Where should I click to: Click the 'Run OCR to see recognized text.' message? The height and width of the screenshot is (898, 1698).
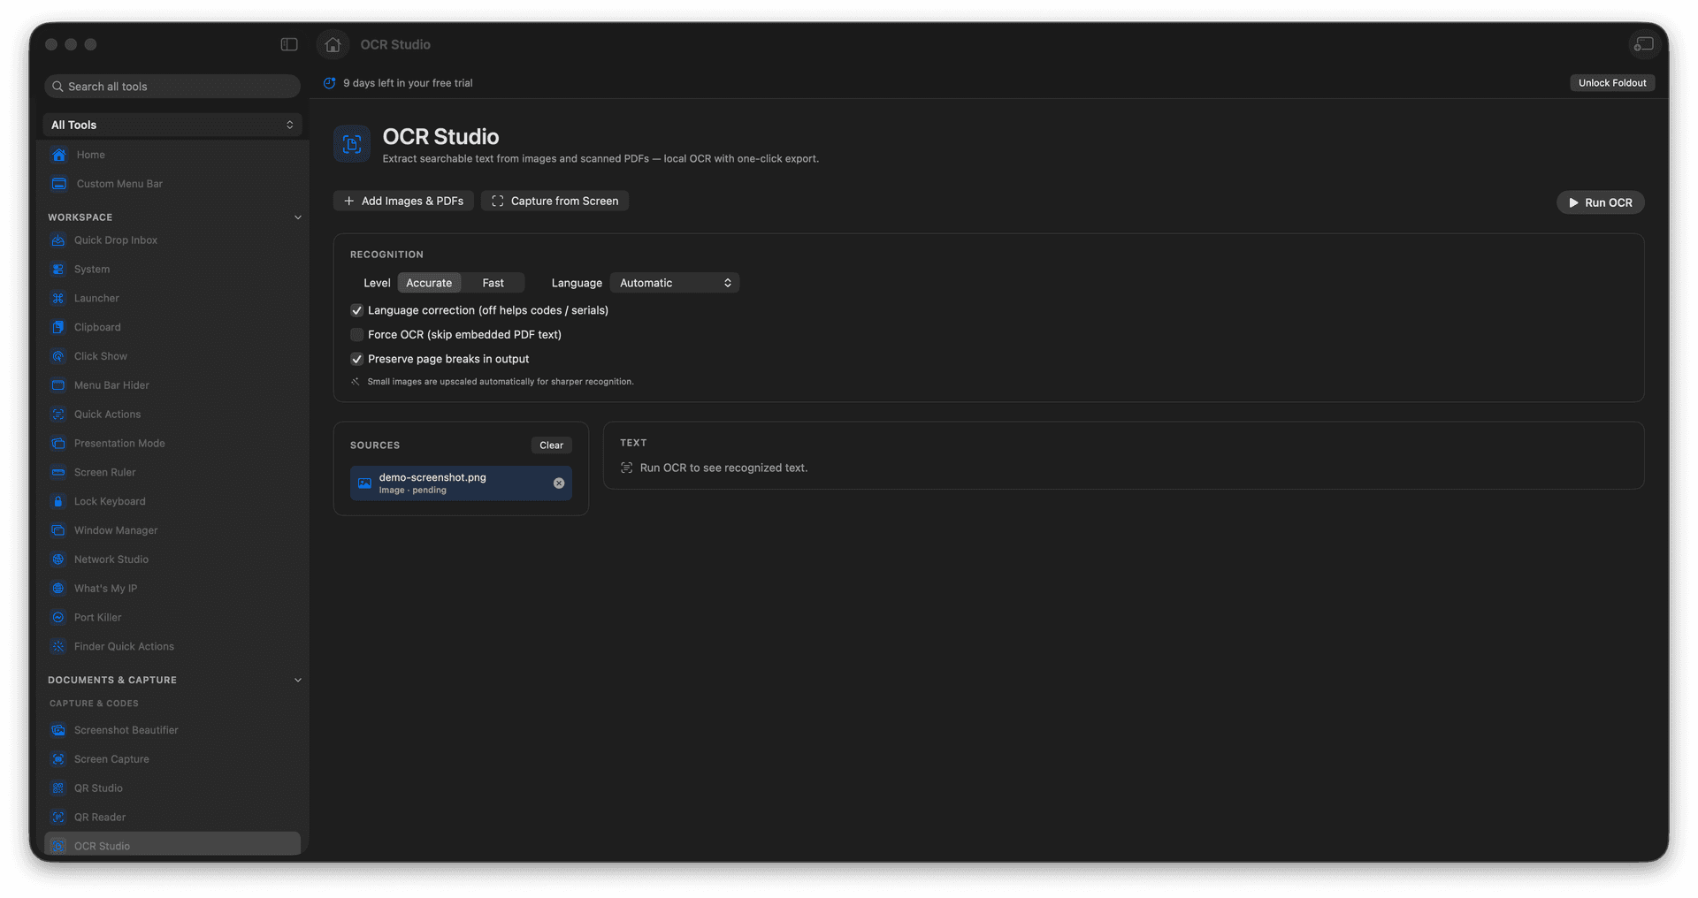(723, 468)
